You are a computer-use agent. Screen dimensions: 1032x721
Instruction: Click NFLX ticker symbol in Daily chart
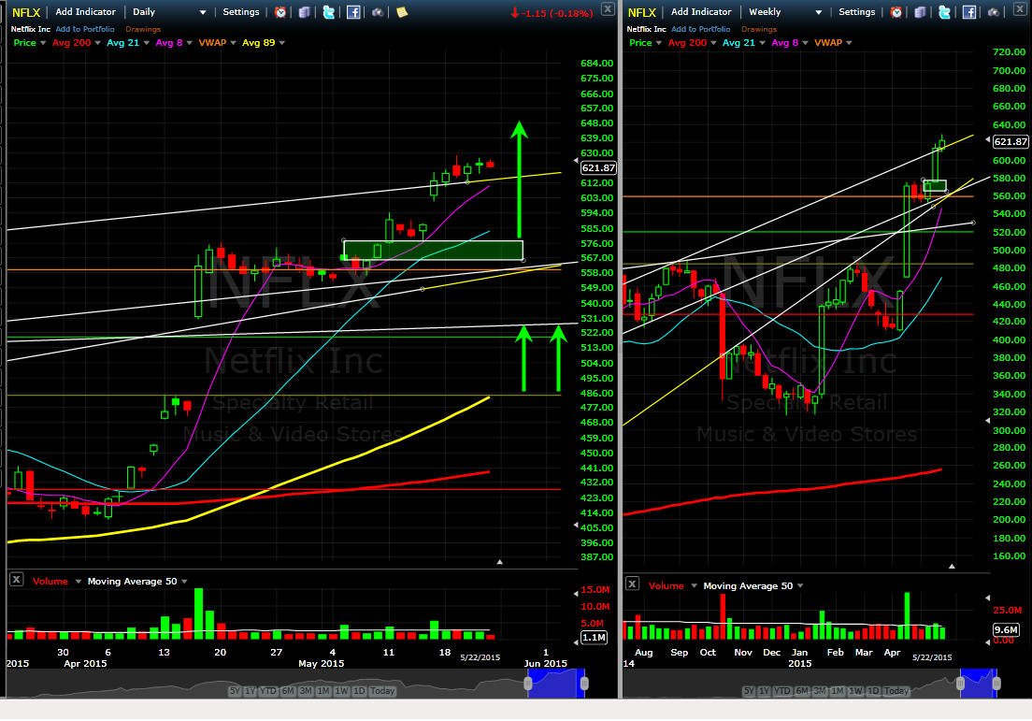[26, 12]
